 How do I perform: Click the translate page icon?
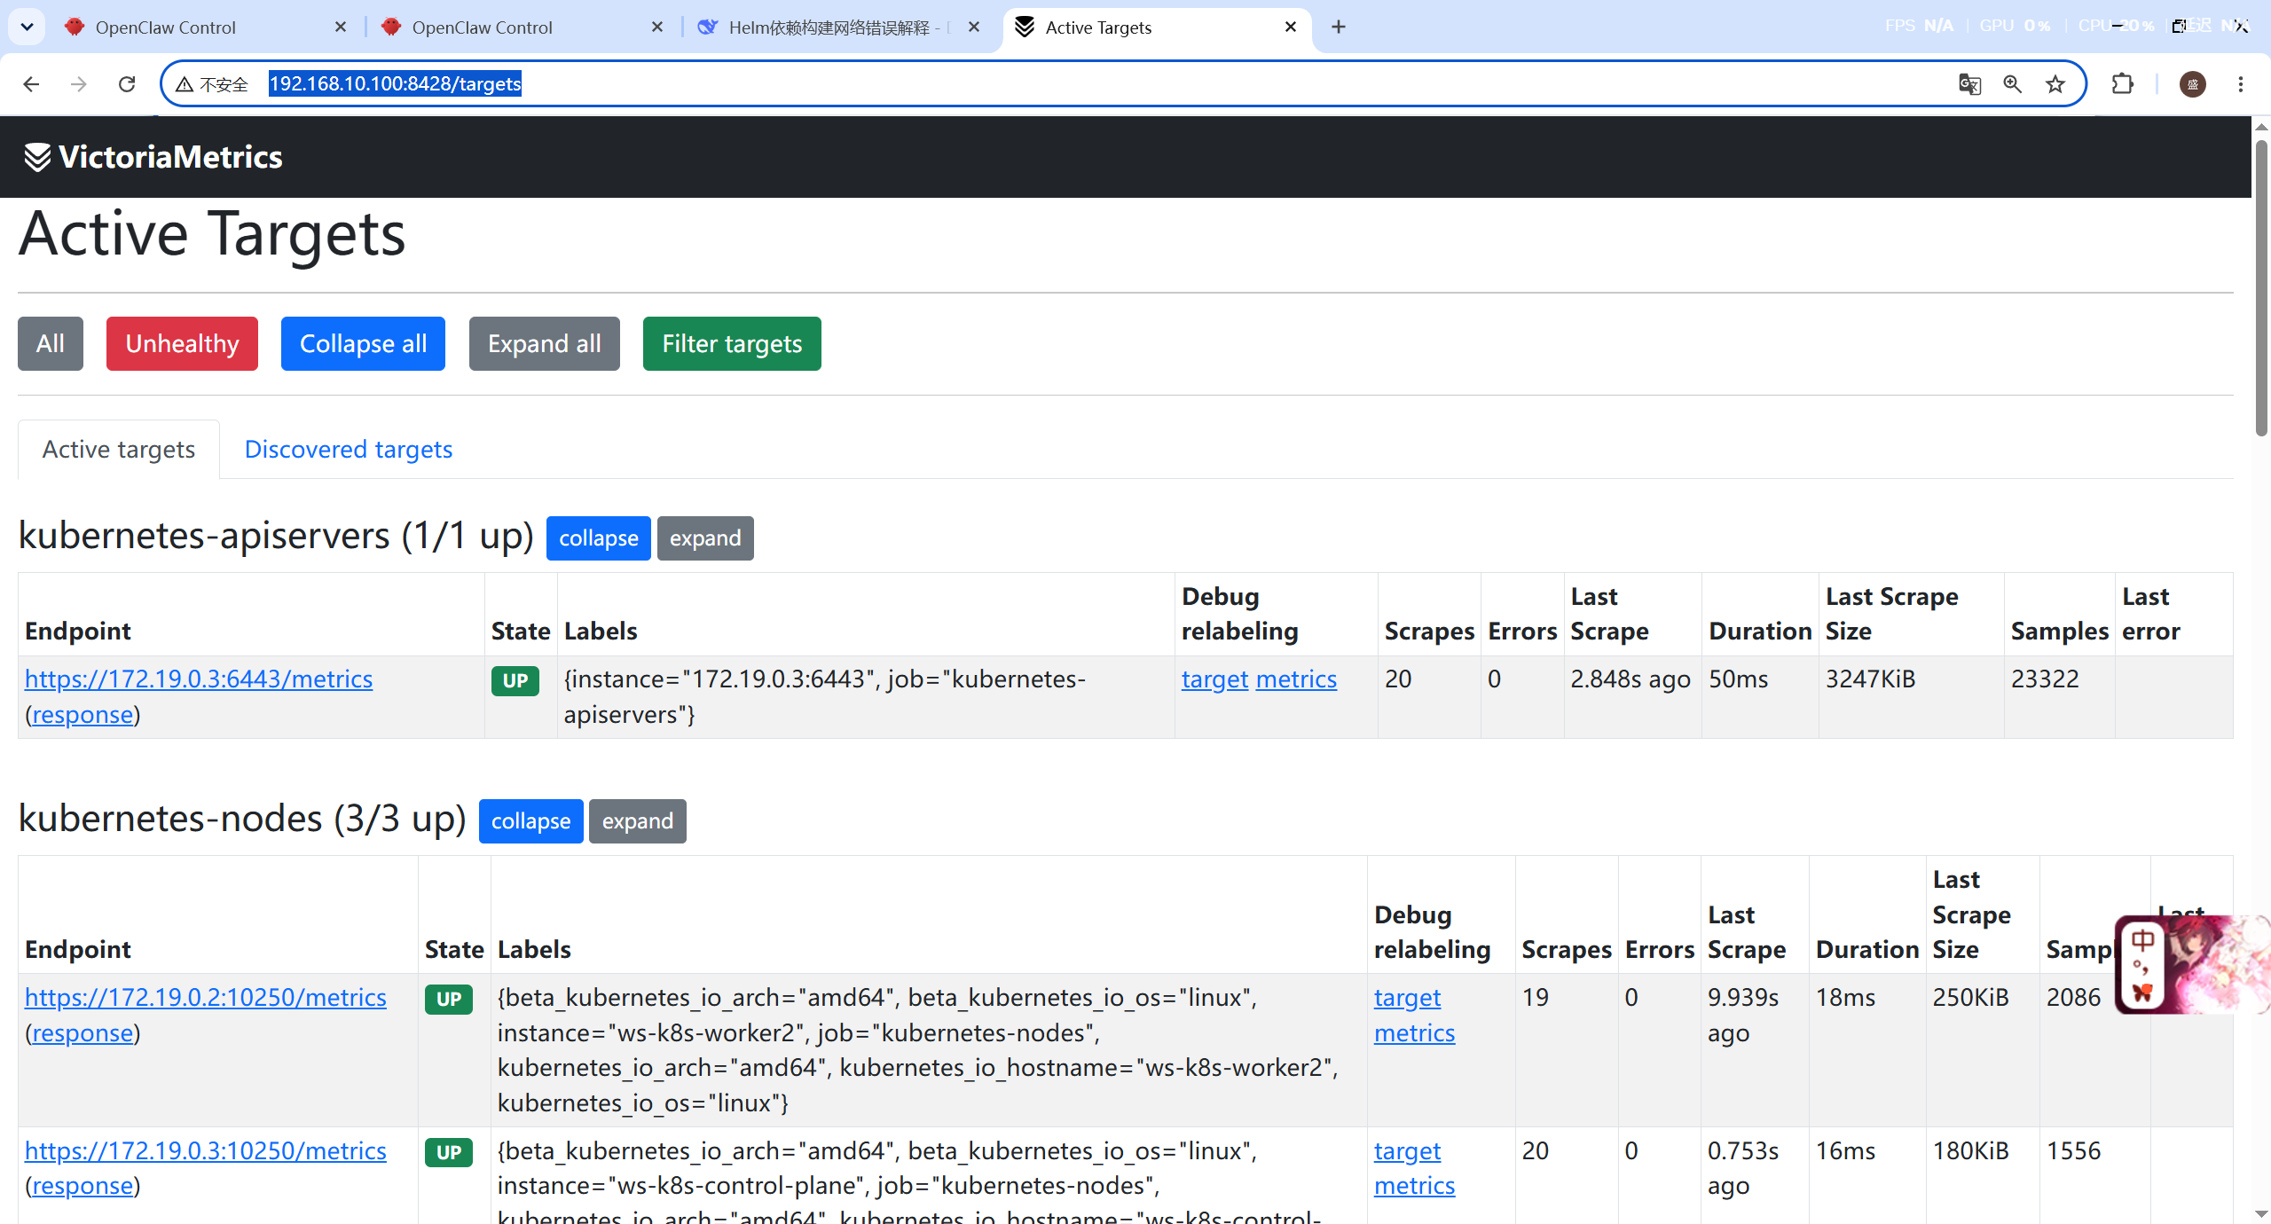(x=1969, y=84)
